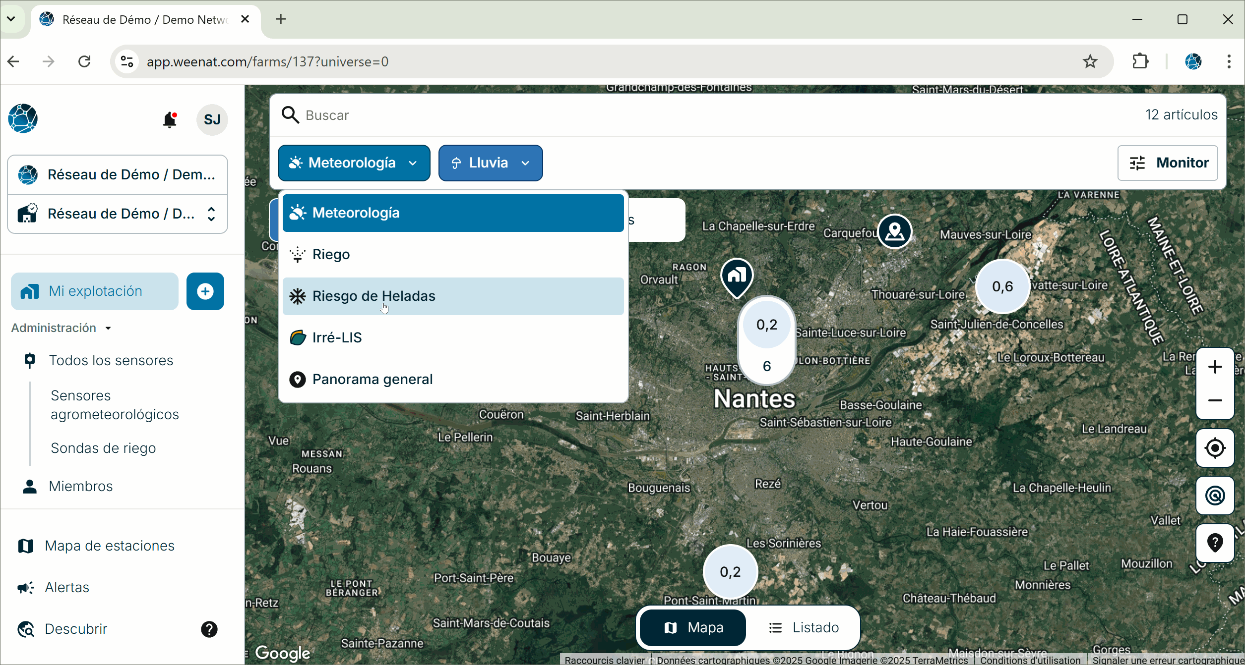Click the search magnifier icon

coord(290,115)
